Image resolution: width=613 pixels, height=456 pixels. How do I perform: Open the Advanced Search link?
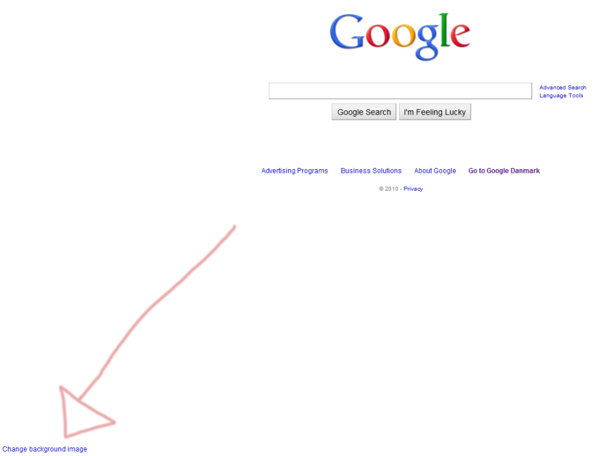[x=563, y=88]
